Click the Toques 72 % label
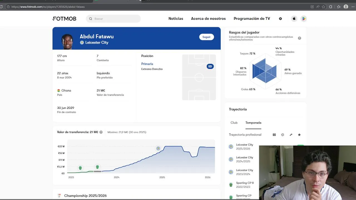The width and height of the screenshot is (356, 200). click(248, 54)
